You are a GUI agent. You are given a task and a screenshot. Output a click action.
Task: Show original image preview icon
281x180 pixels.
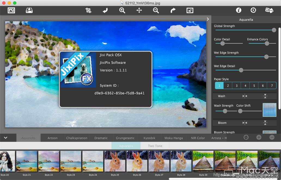[190, 10]
